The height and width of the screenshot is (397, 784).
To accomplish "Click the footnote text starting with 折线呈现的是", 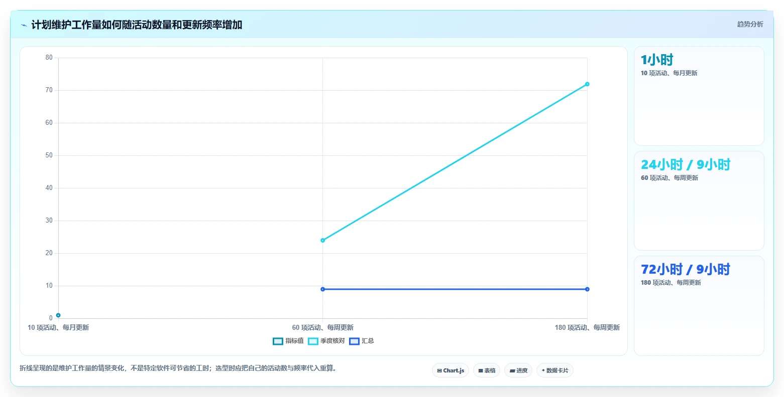I will click(x=178, y=368).
